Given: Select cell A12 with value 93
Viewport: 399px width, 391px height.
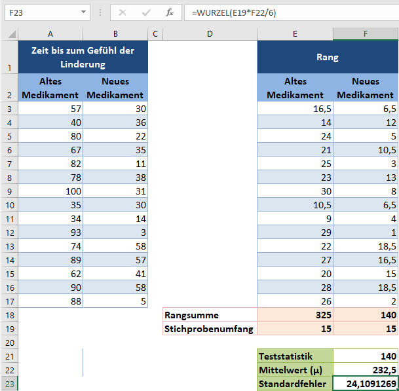Looking at the screenshot, I should [x=50, y=233].
